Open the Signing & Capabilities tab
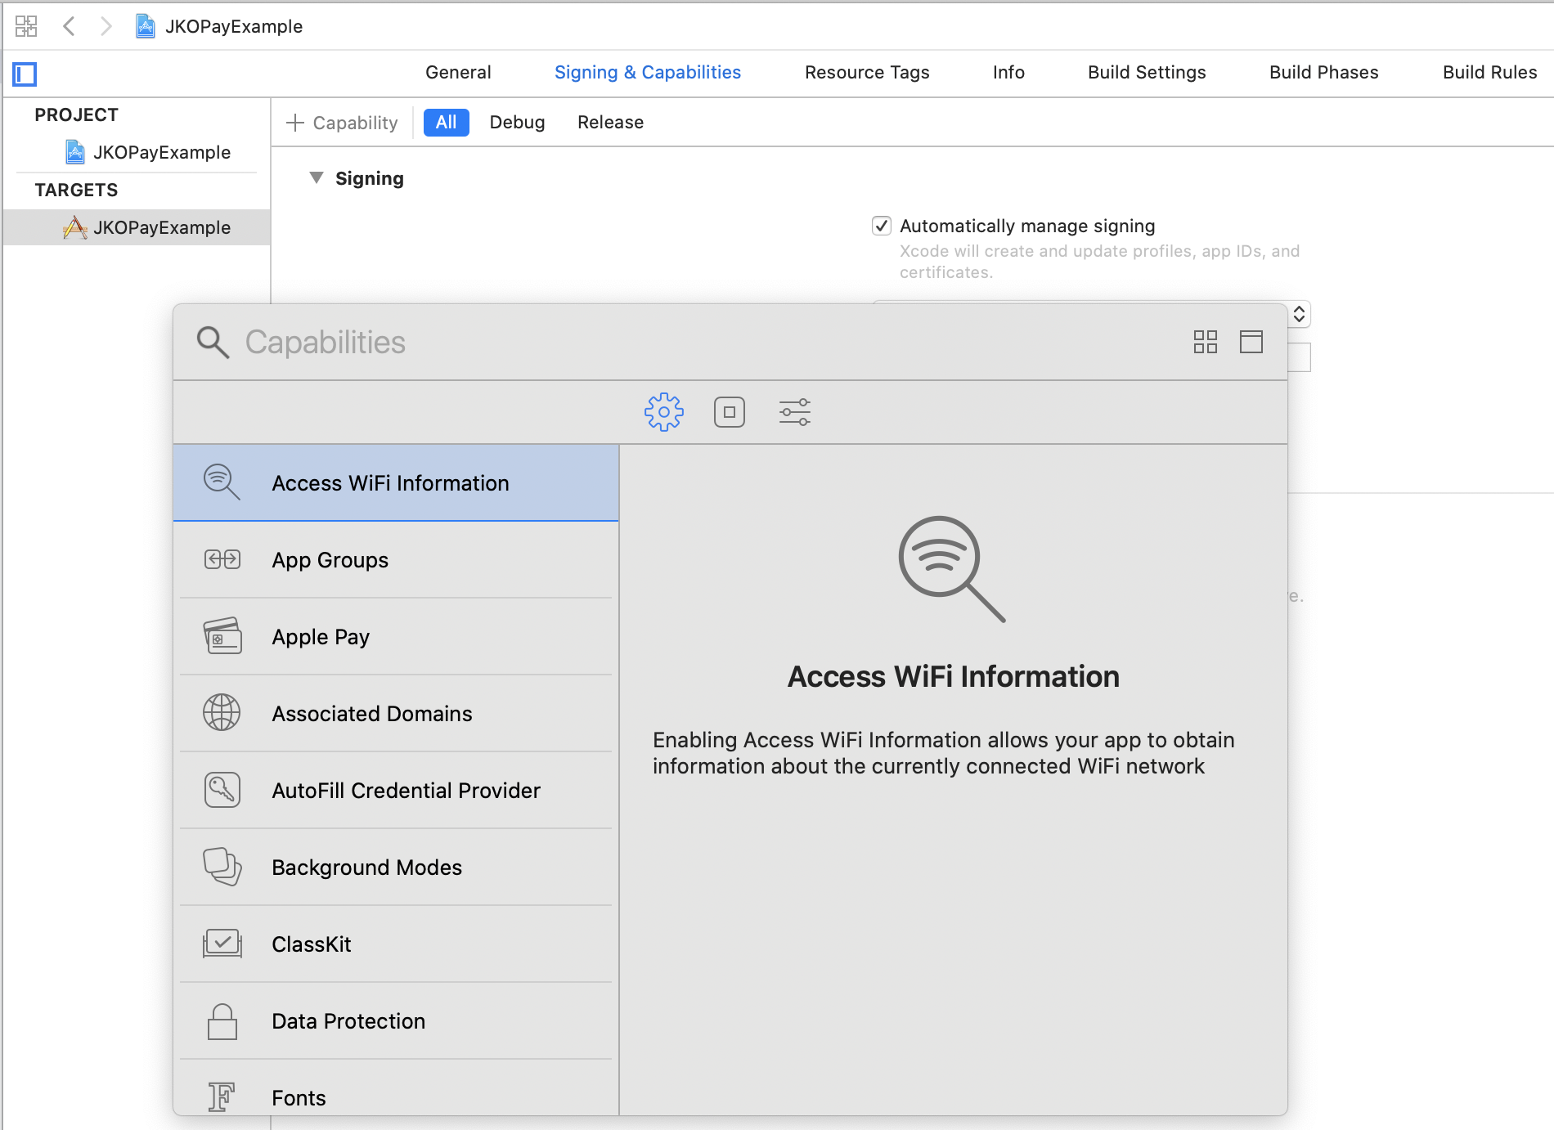Image resolution: width=1554 pixels, height=1130 pixels. click(x=648, y=72)
